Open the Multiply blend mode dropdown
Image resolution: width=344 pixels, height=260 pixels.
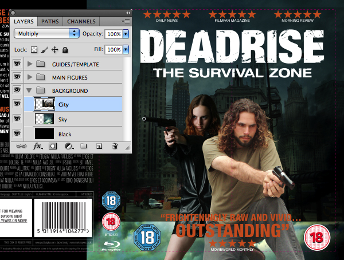46,34
